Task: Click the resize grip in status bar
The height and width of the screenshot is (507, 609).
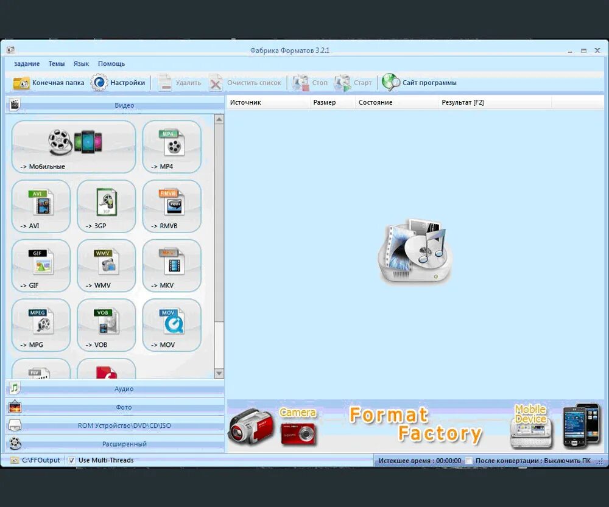Action: pyautogui.click(x=600, y=461)
